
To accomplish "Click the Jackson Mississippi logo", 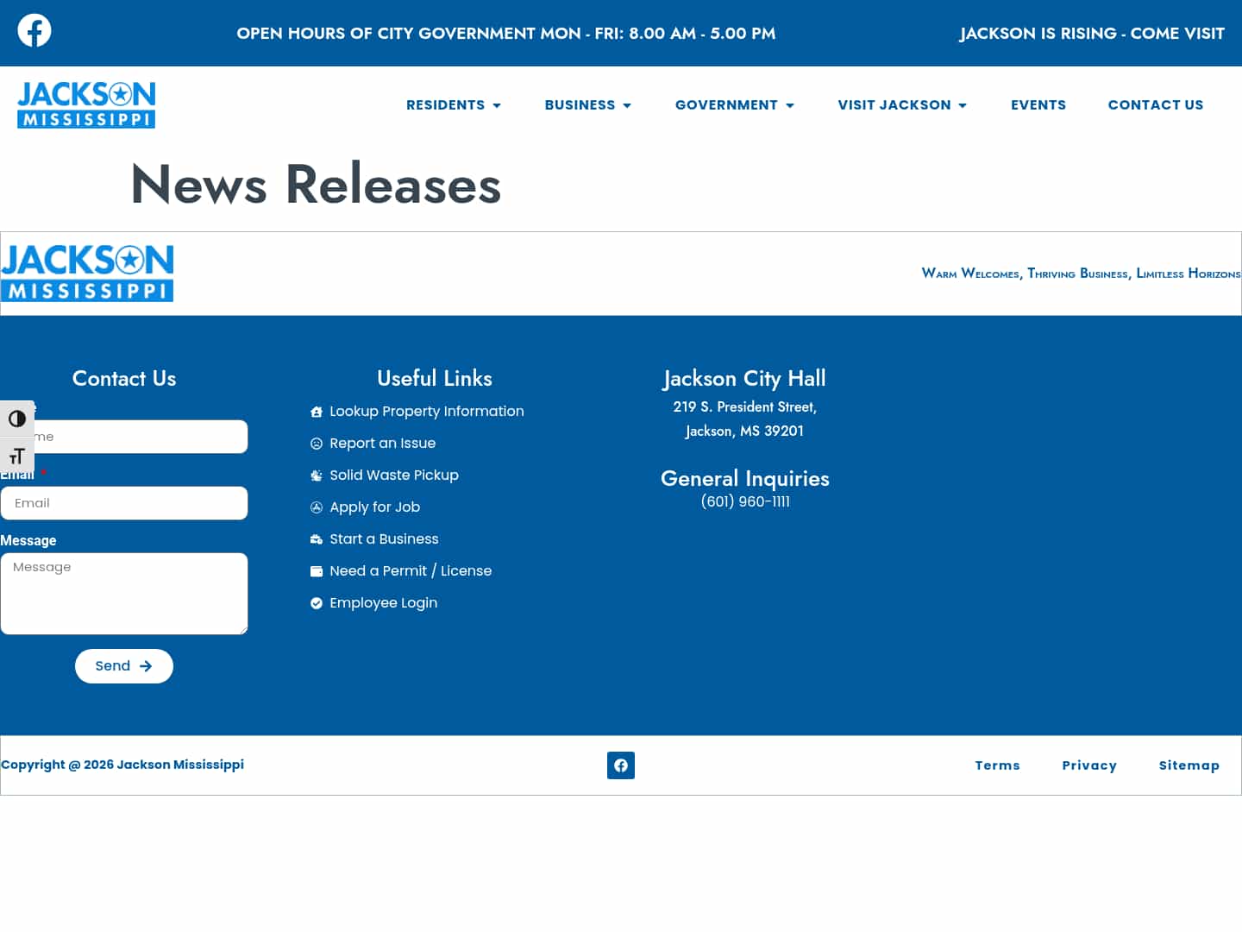I will tap(86, 104).
